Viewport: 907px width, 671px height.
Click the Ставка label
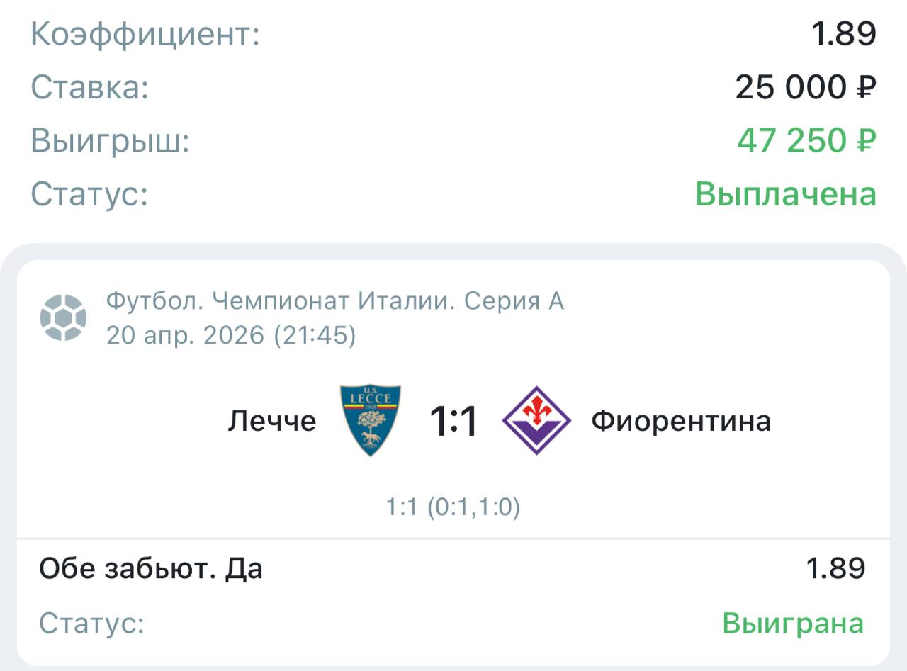coord(90,88)
